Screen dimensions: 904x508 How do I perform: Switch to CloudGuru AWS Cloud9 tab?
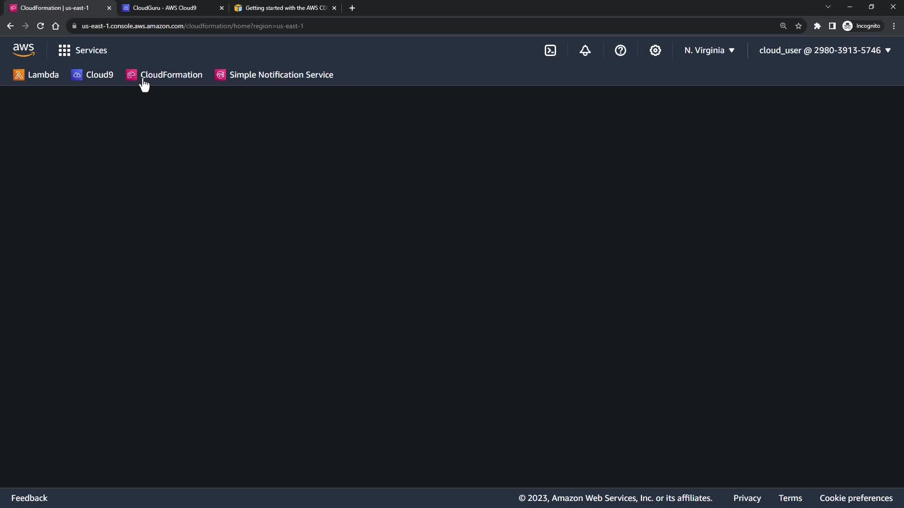(x=165, y=8)
